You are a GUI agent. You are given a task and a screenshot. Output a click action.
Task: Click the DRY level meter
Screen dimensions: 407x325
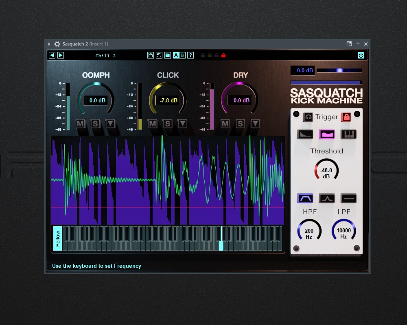coord(212,106)
